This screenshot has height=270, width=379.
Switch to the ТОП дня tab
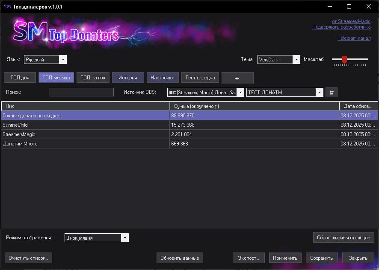point(20,78)
